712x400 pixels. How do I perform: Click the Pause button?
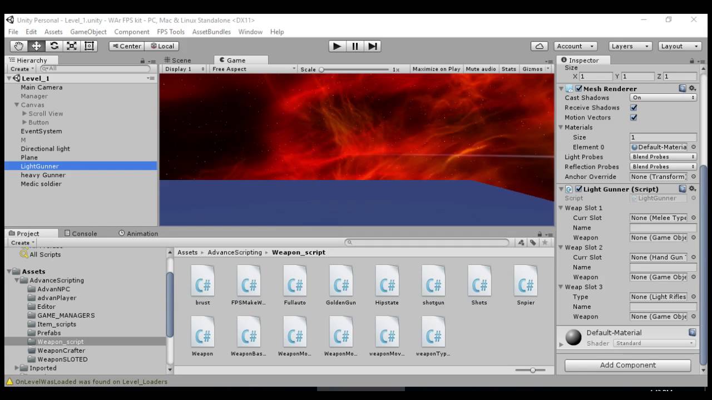tap(355, 46)
